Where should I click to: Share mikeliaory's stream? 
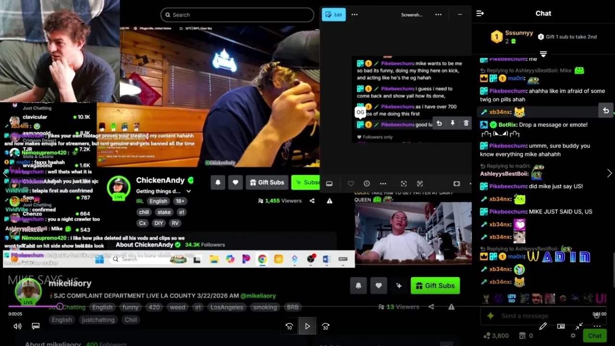point(431,307)
